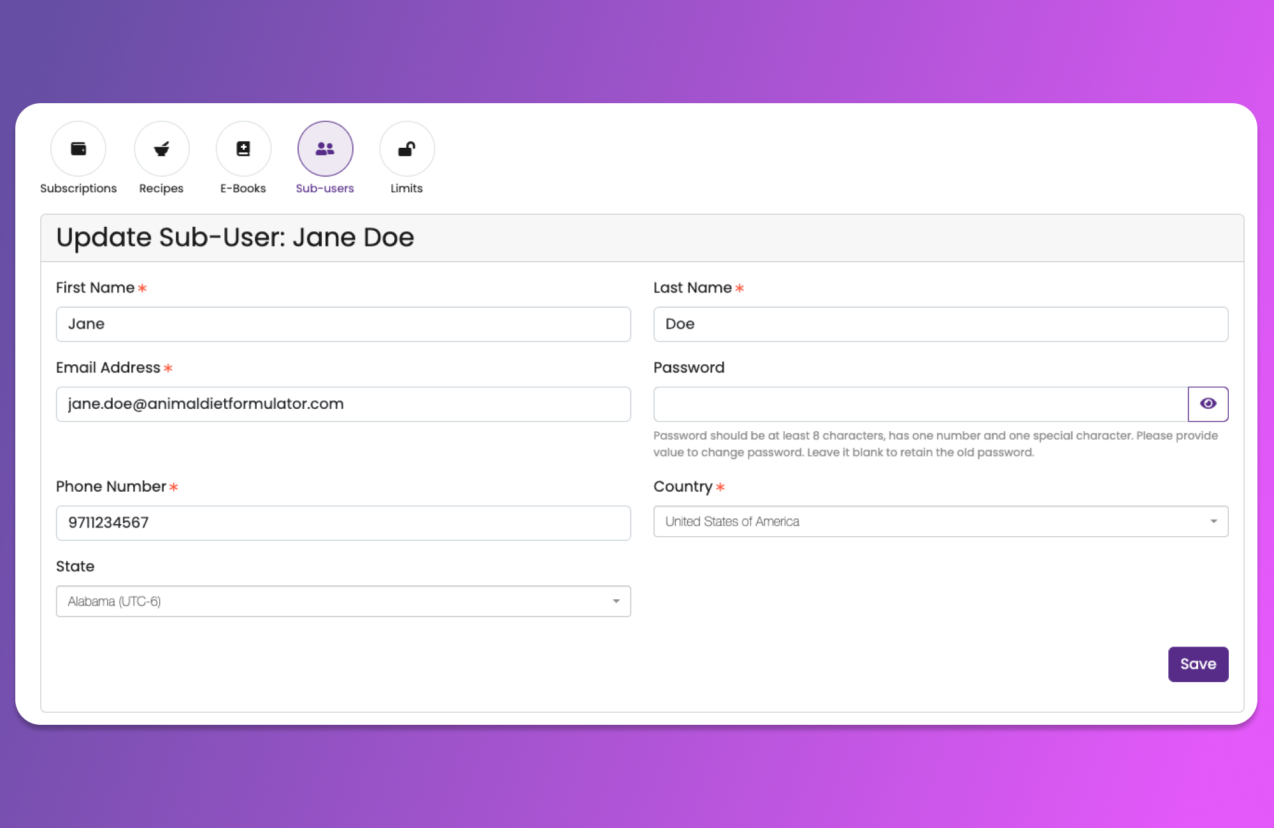Open the Limits unlock icon

(x=407, y=149)
